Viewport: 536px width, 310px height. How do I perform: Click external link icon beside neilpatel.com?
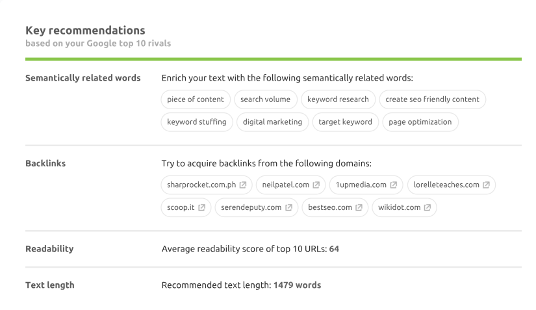(316, 185)
